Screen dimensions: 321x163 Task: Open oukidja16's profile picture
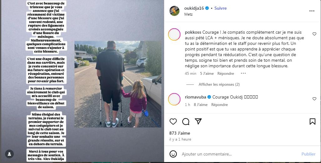[x=174, y=11]
